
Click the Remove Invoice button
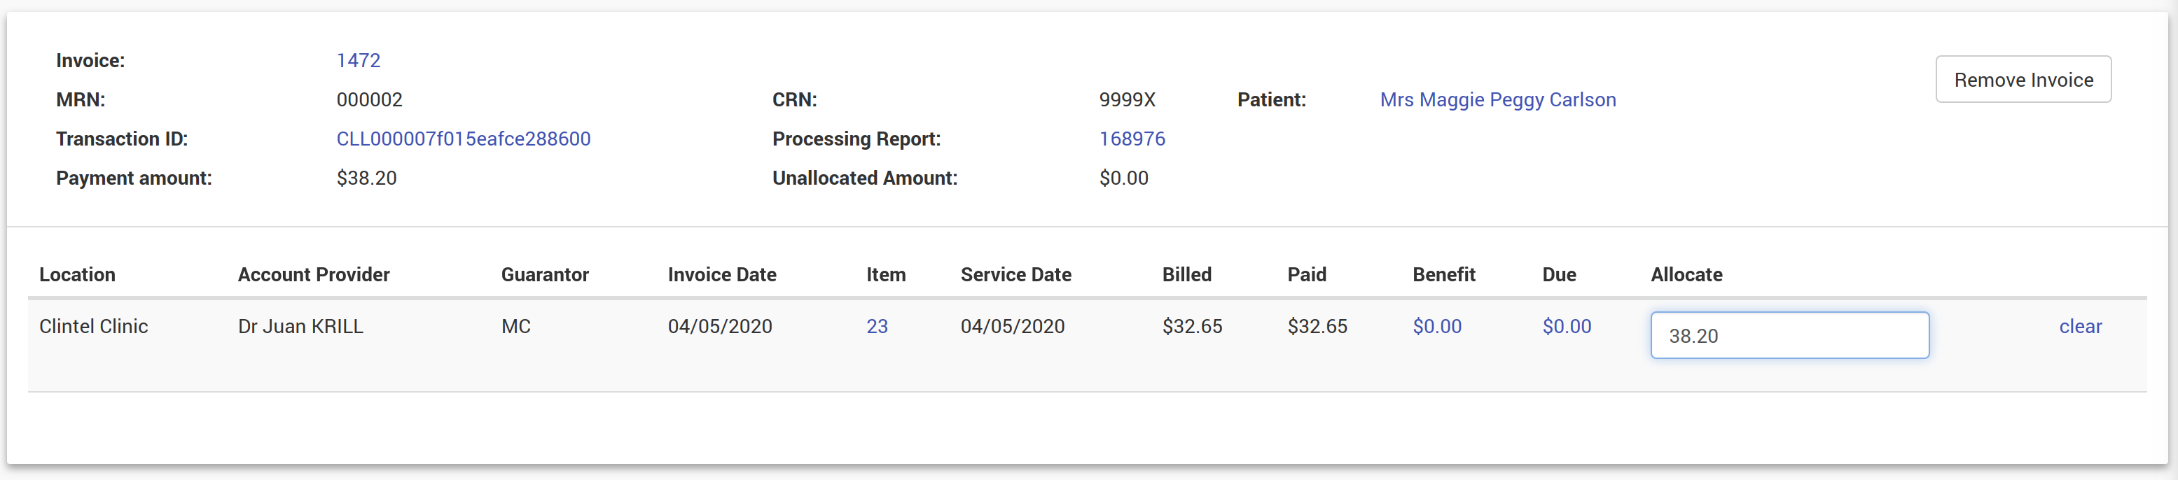2023,80
